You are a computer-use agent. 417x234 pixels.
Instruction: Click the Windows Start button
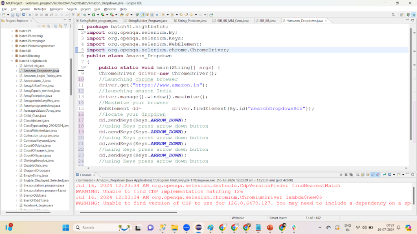(66, 227)
